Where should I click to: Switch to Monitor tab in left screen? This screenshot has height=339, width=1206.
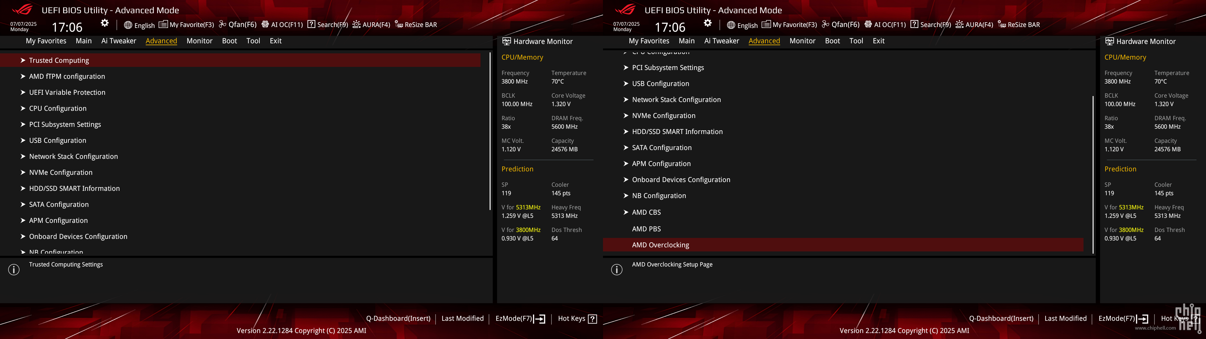coord(199,41)
